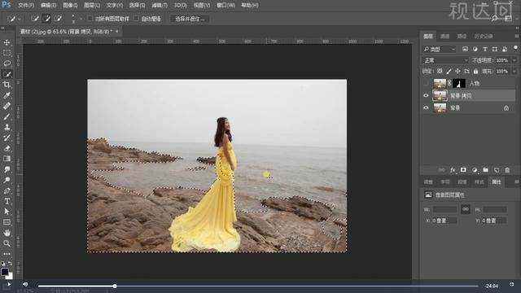This screenshot has height=293, width=521.
Task: Select the Quick Selection tool in toolbox
Action: [x=7, y=74]
